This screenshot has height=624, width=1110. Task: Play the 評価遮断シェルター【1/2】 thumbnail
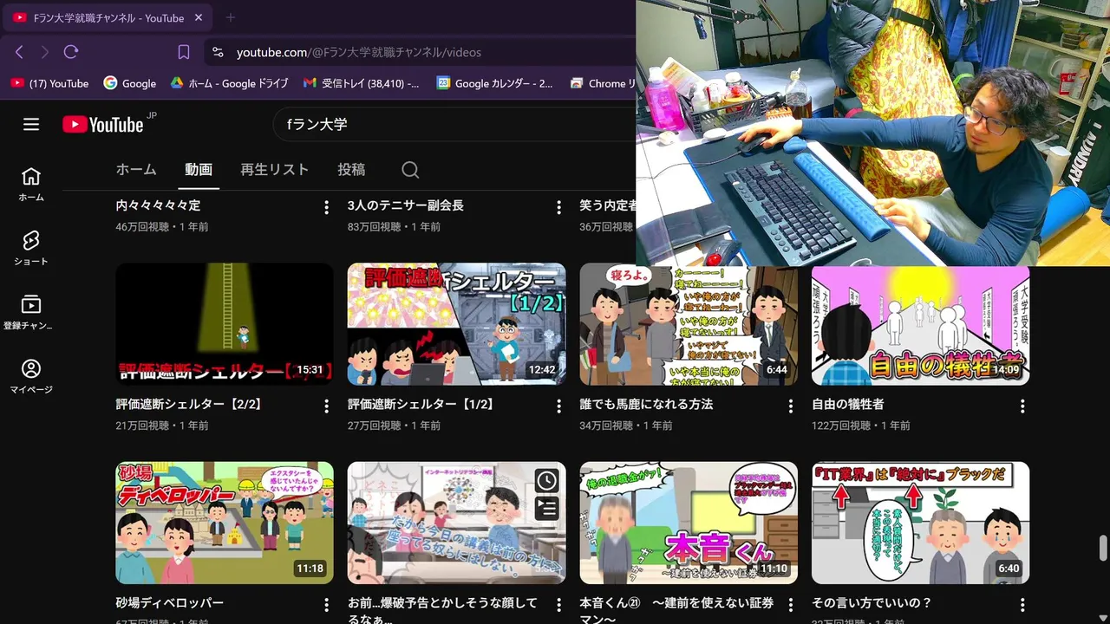457,324
